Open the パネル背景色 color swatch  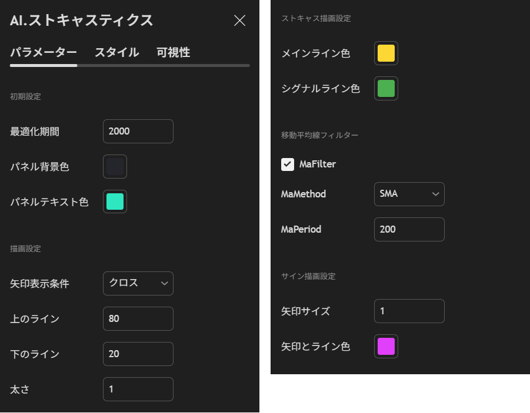pyautogui.click(x=115, y=166)
